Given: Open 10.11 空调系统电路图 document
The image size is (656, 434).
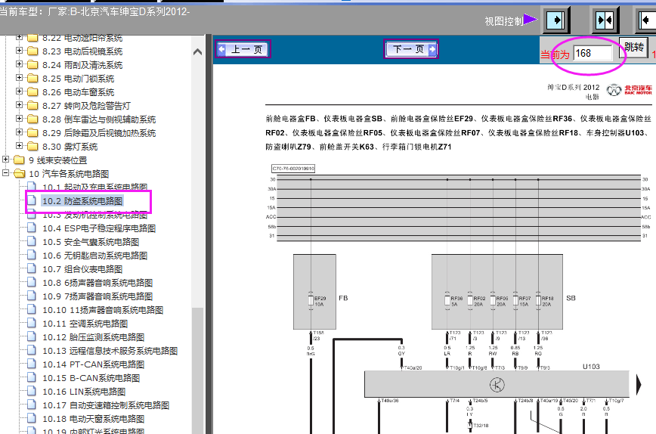Looking at the screenshot, I should (85, 324).
